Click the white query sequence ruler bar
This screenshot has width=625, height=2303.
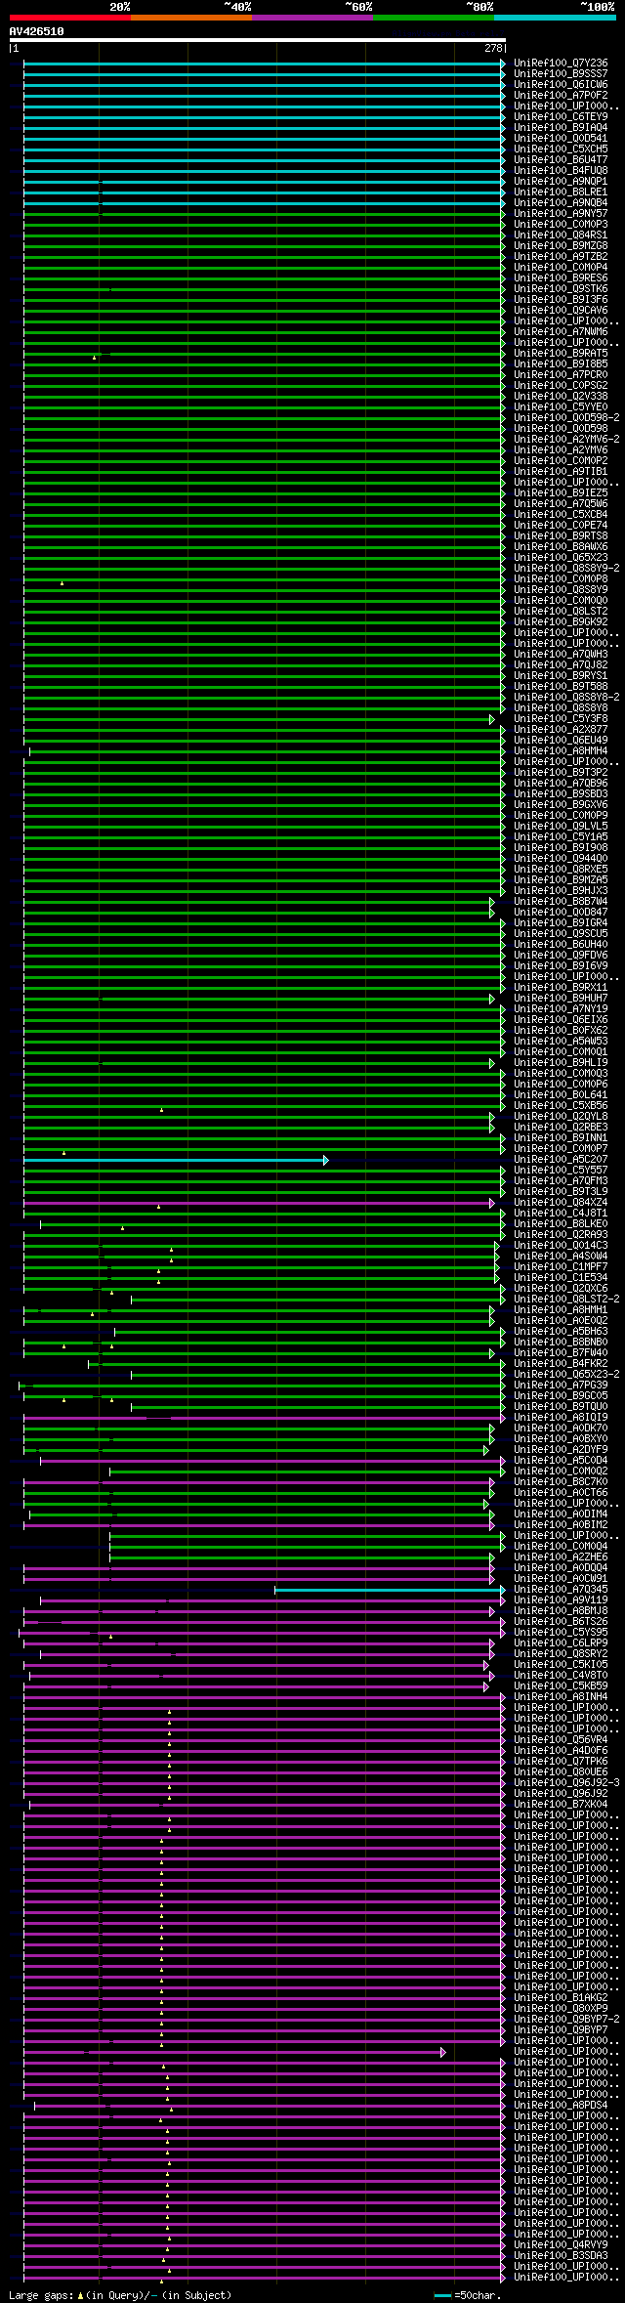click(x=257, y=41)
